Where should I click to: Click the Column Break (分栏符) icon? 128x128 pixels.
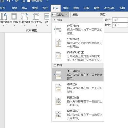coord(58,43)
